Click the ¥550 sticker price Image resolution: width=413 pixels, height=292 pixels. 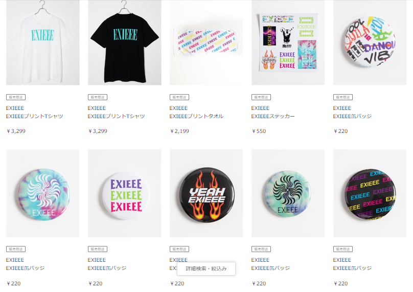(259, 131)
